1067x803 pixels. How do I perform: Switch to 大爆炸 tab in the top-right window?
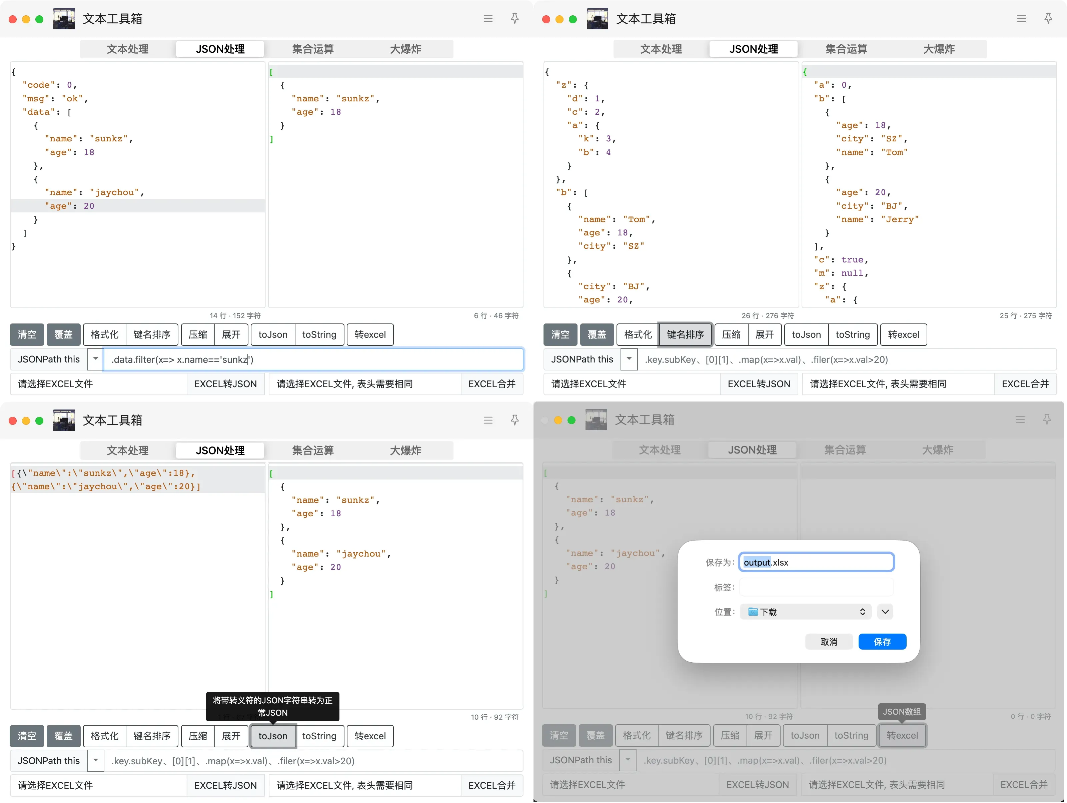click(939, 49)
